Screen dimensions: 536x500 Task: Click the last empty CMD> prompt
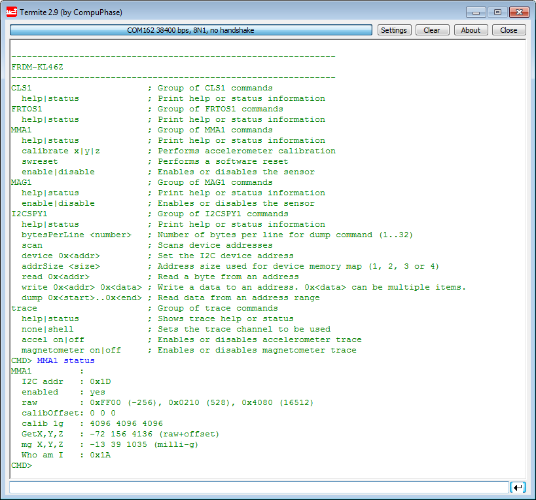[21, 465]
